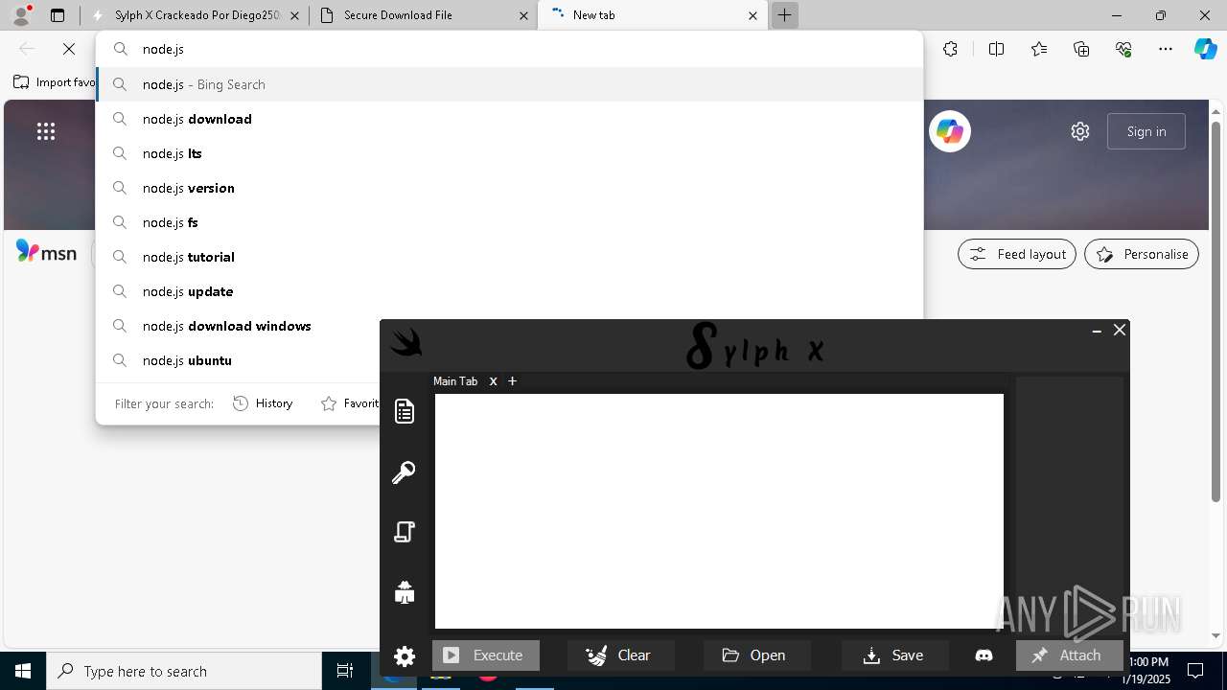Save the script in Sylph X
The height and width of the screenshot is (690, 1227).
pos(895,655)
